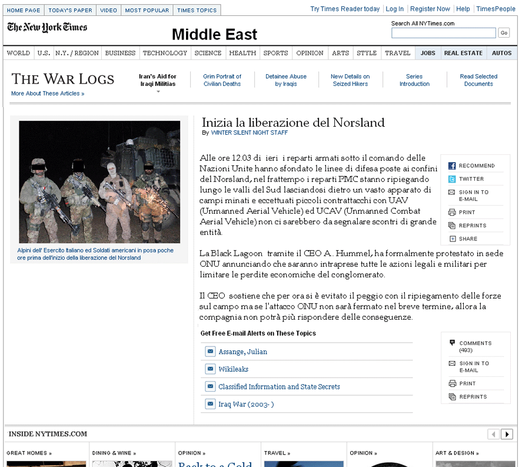The image size is (522, 467).
Task: Click The New York Times logo
Action: click(47, 27)
